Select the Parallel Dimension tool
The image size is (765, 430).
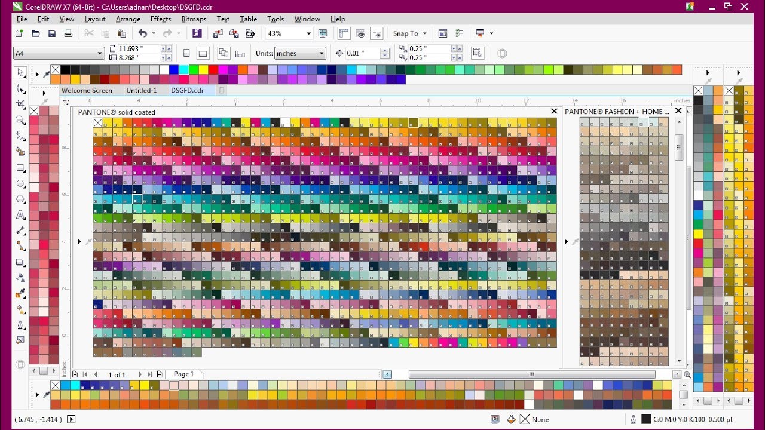[x=21, y=231]
